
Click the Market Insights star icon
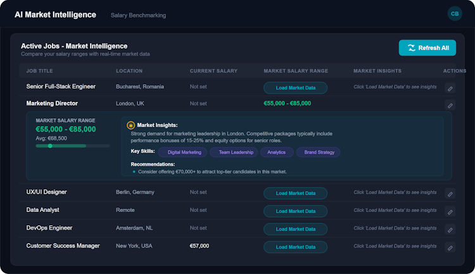tap(131, 125)
